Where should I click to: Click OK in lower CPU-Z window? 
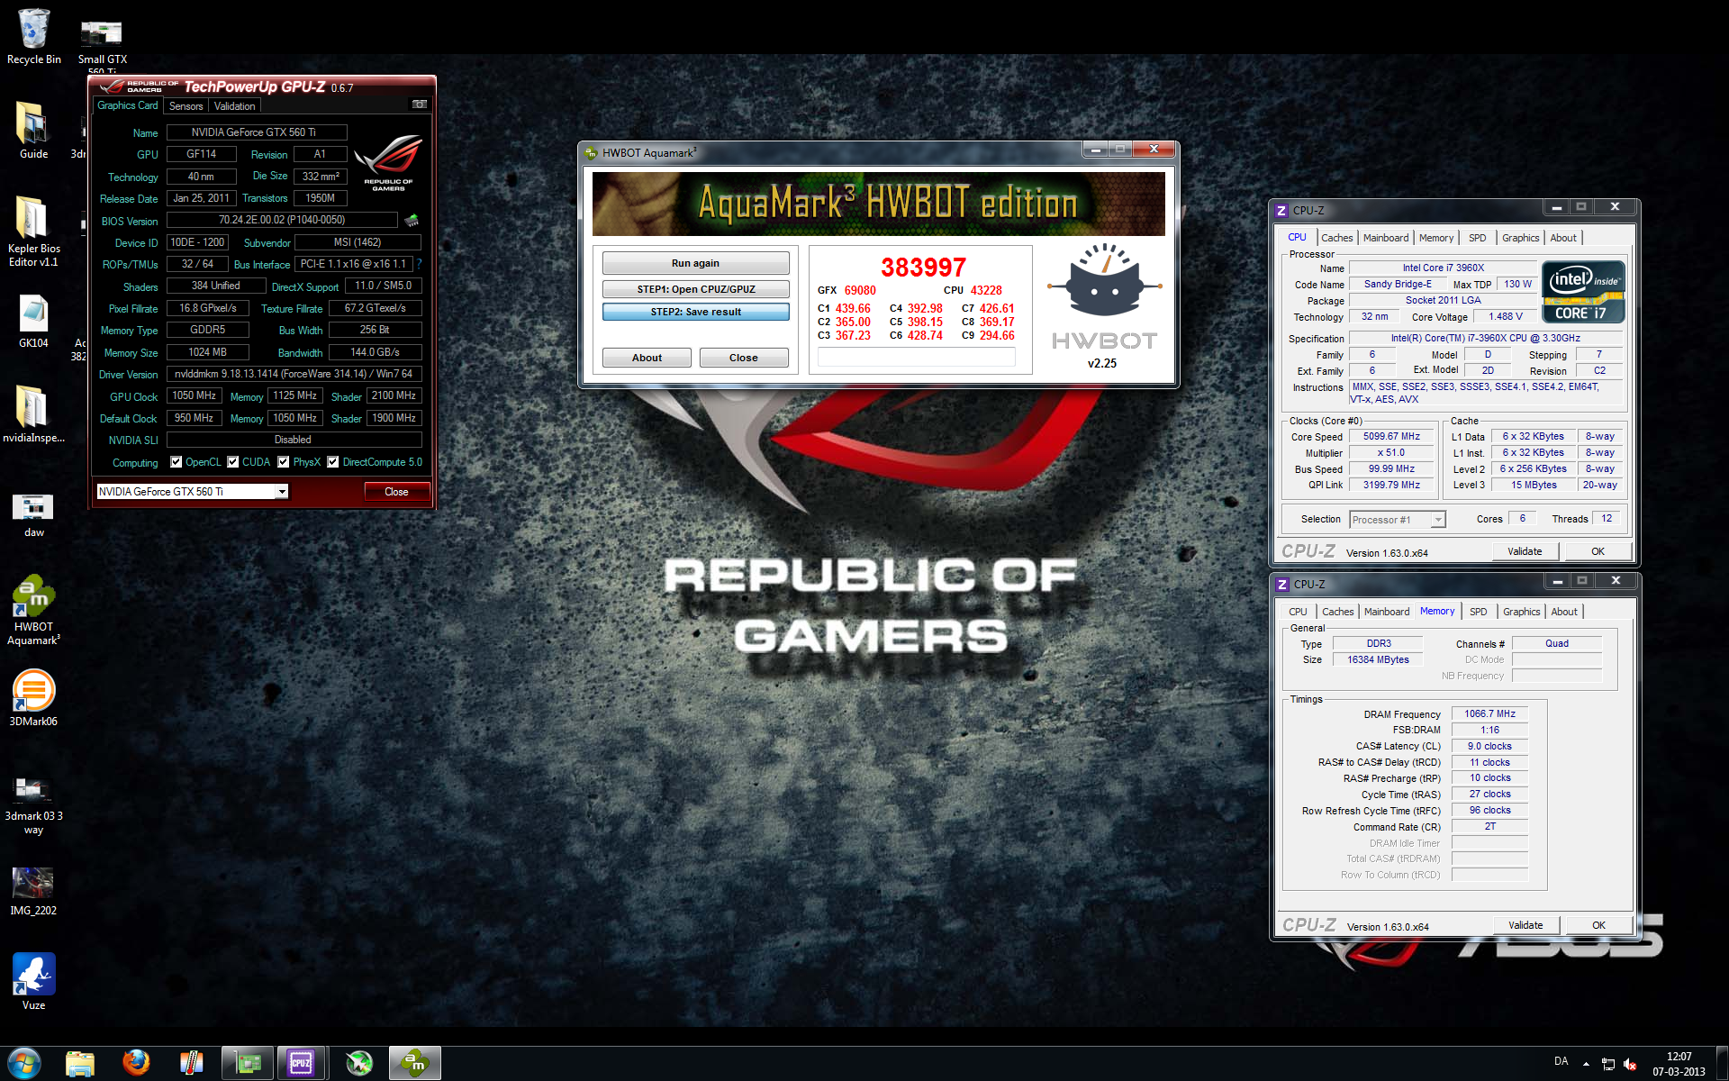pyautogui.click(x=1598, y=925)
